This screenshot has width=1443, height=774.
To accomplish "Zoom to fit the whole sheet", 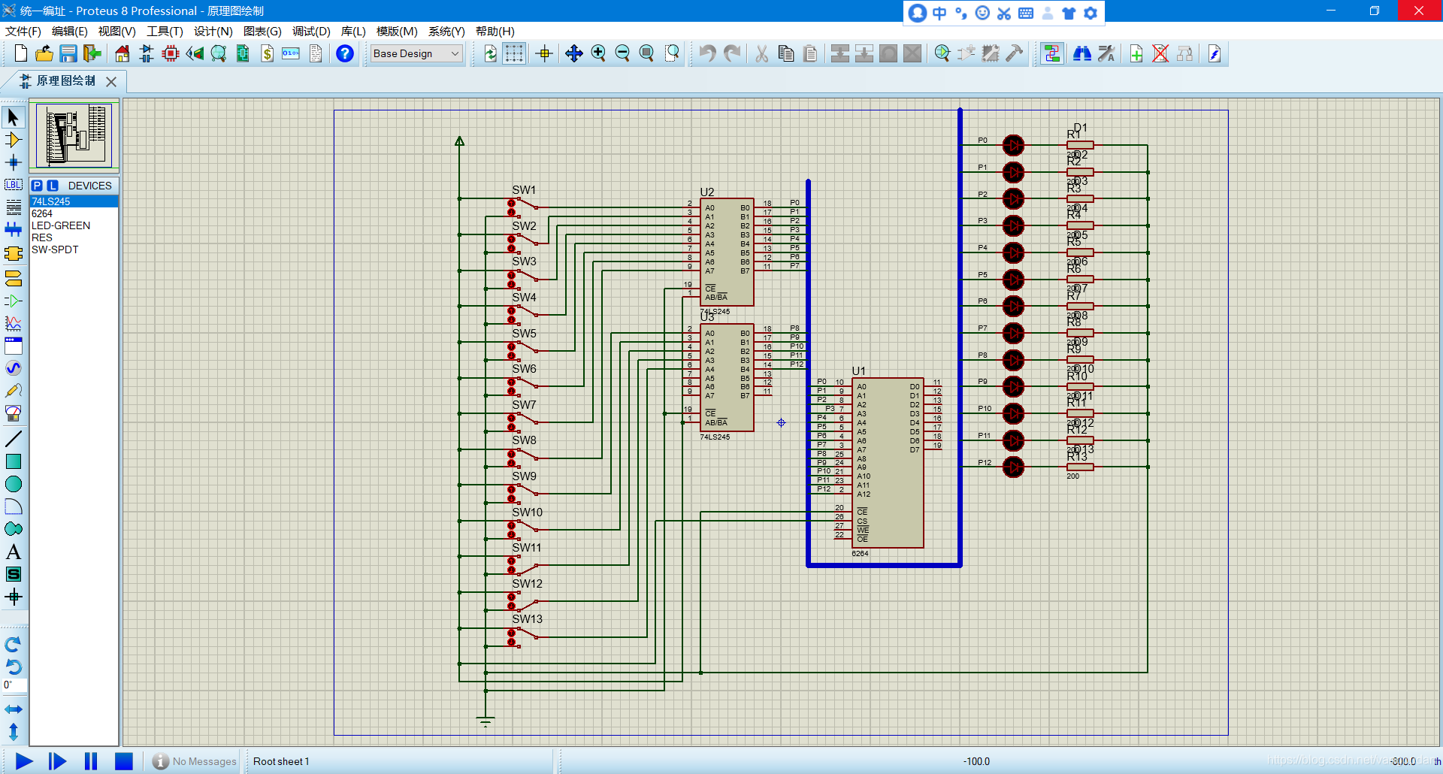I will click(x=646, y=53).
